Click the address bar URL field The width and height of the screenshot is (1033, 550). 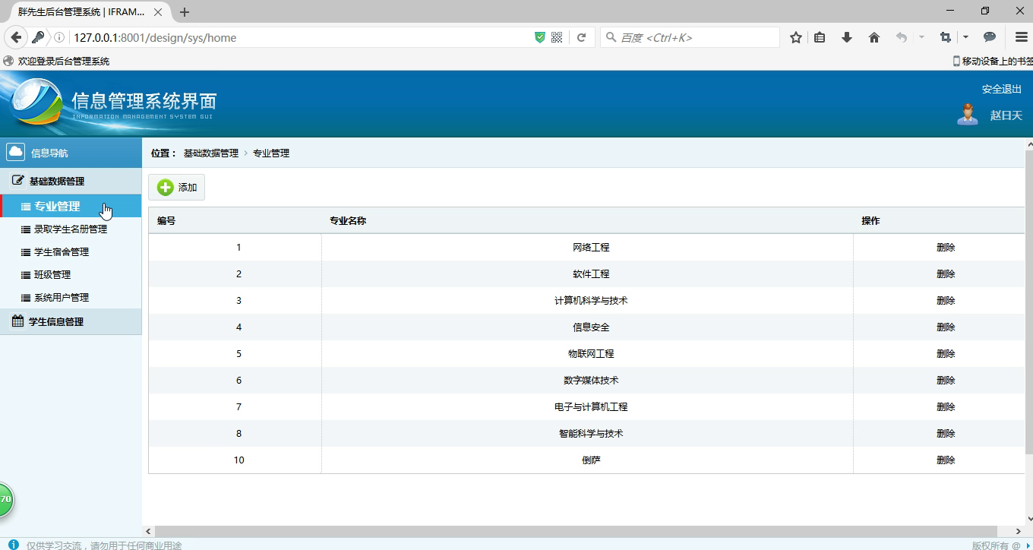click(x=300, y=37)
